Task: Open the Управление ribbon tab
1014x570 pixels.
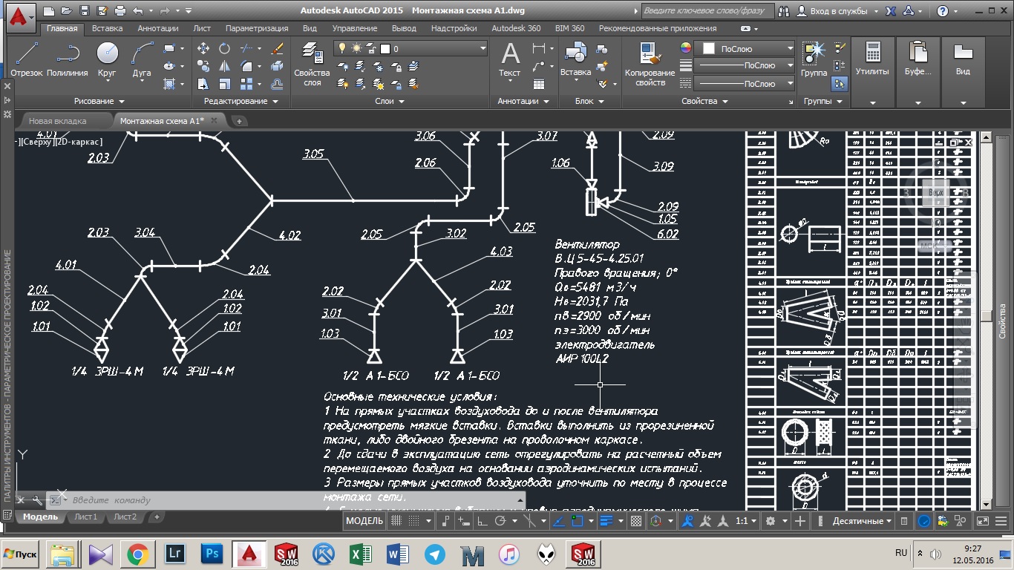Action: (x=355, y=28)
